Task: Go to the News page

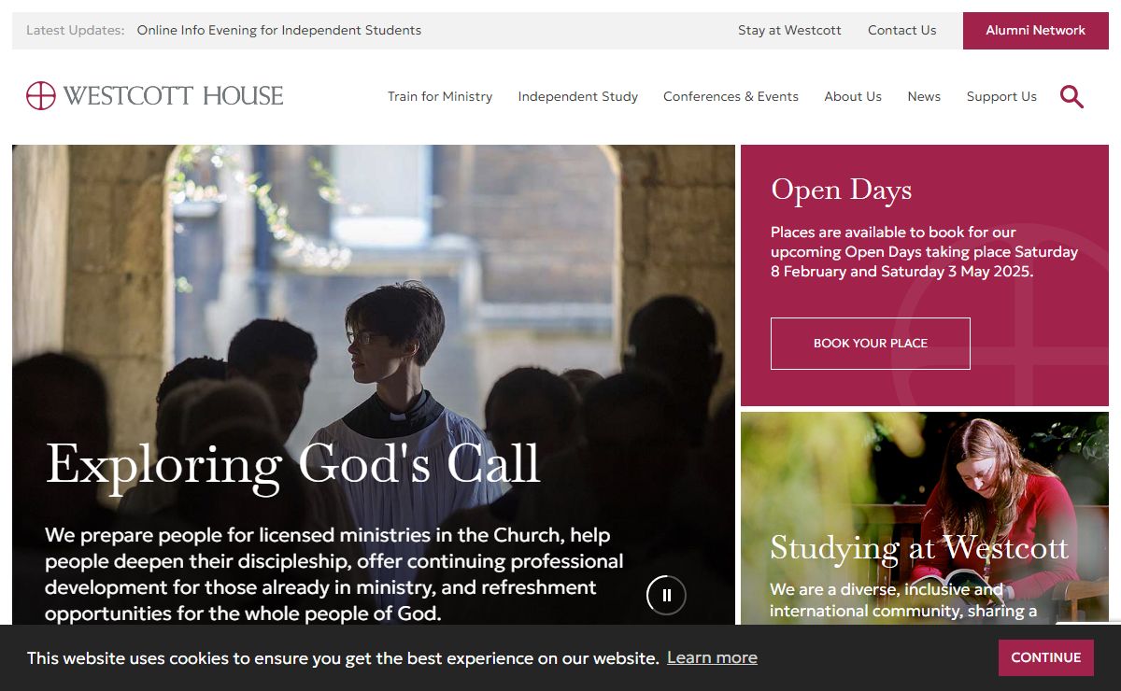Action: click(924, 96)
